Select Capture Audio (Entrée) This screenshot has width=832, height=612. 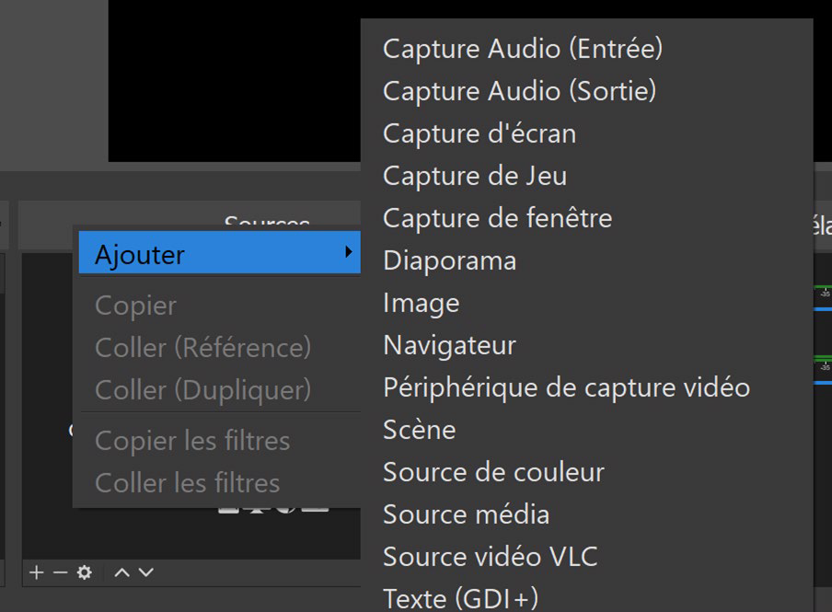[523, 49]
